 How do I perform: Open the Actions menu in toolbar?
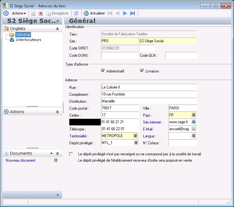coord(19,13)
